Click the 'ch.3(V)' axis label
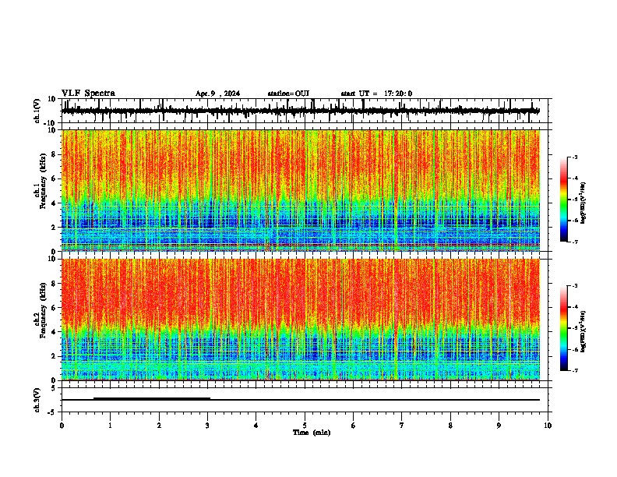Viewport: 617px width, 477px height. coord(37,401)
